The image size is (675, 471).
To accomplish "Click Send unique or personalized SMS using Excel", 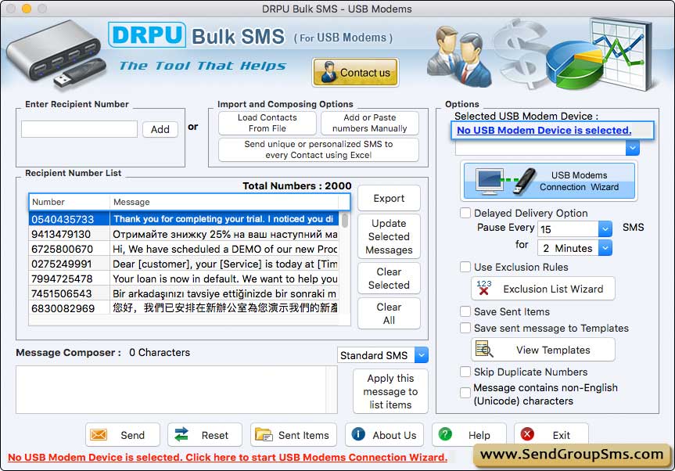I will [x=318, y=149].
